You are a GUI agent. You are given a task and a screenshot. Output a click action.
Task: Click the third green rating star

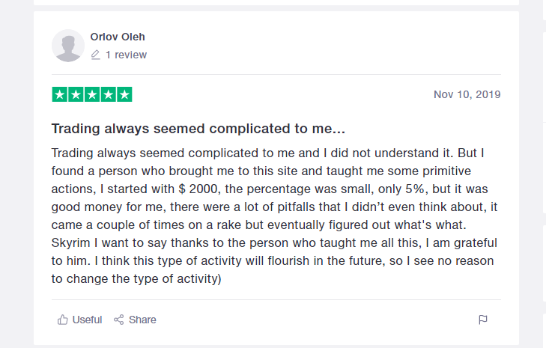click(92, 95)
